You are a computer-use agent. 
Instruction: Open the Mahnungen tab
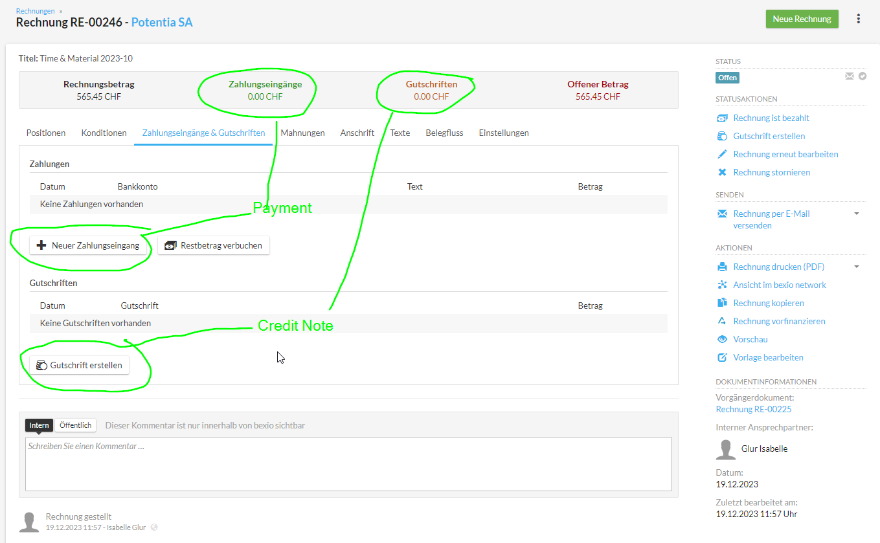302,133
